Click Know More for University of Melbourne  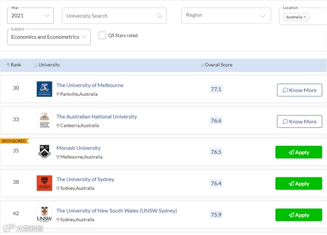(x=299, y=90)
